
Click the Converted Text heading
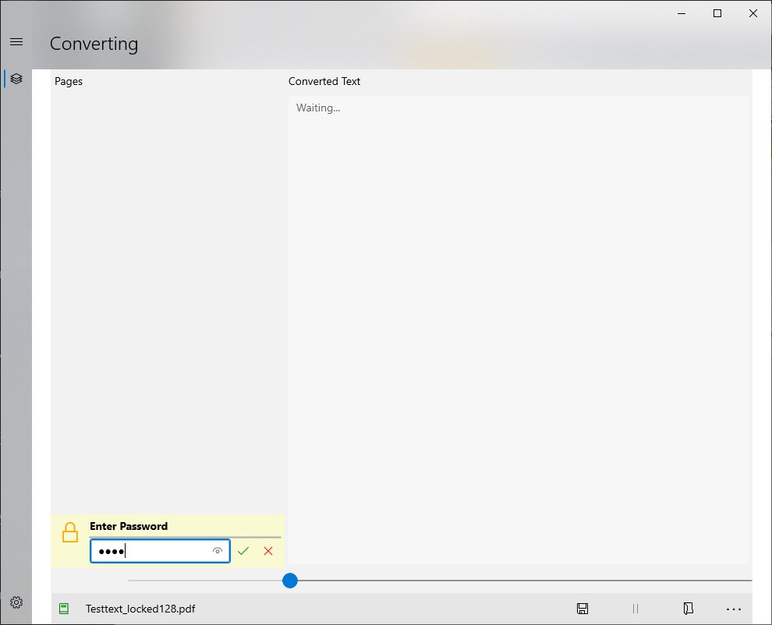(x=324, y=81)
